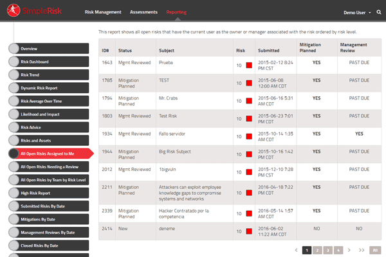Viewport: 386px width, 257px height.
Task: Go to previous page arrow
Action: coord(296,249)
